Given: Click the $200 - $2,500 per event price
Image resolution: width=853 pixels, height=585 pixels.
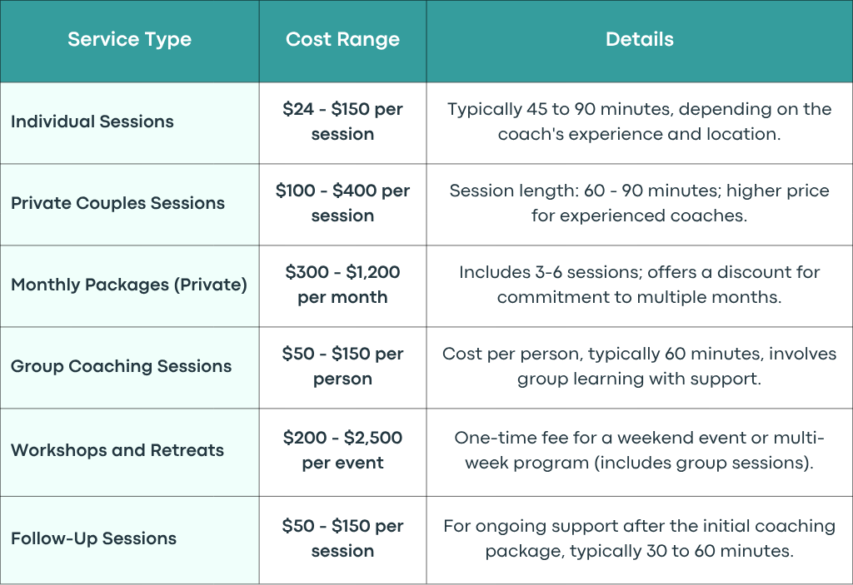Looking at the screenshot, I should (342, 449).
